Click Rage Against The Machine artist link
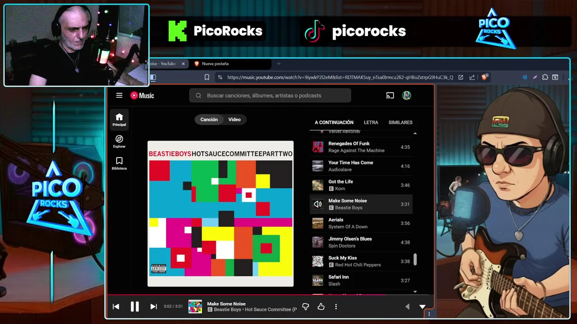Viewport: 577px width, 324px height. 356,151
